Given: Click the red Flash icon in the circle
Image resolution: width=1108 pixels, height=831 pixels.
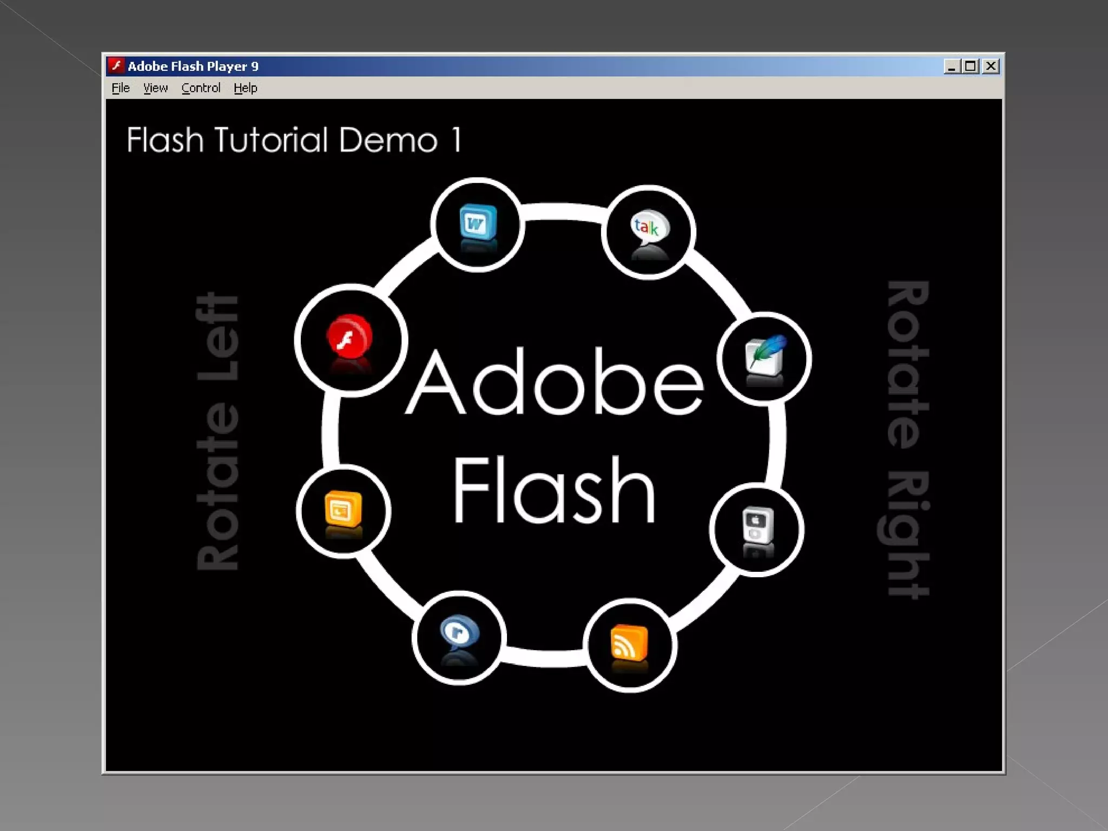Looking at the screenshot, I should coord(349,337).
